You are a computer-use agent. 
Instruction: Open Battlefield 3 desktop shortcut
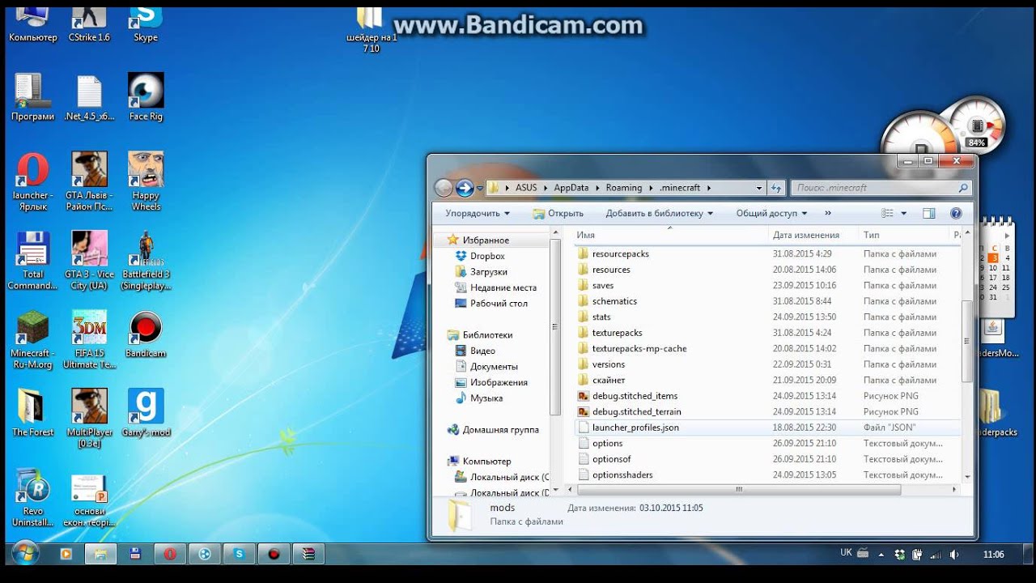click(x=146, y=260)
